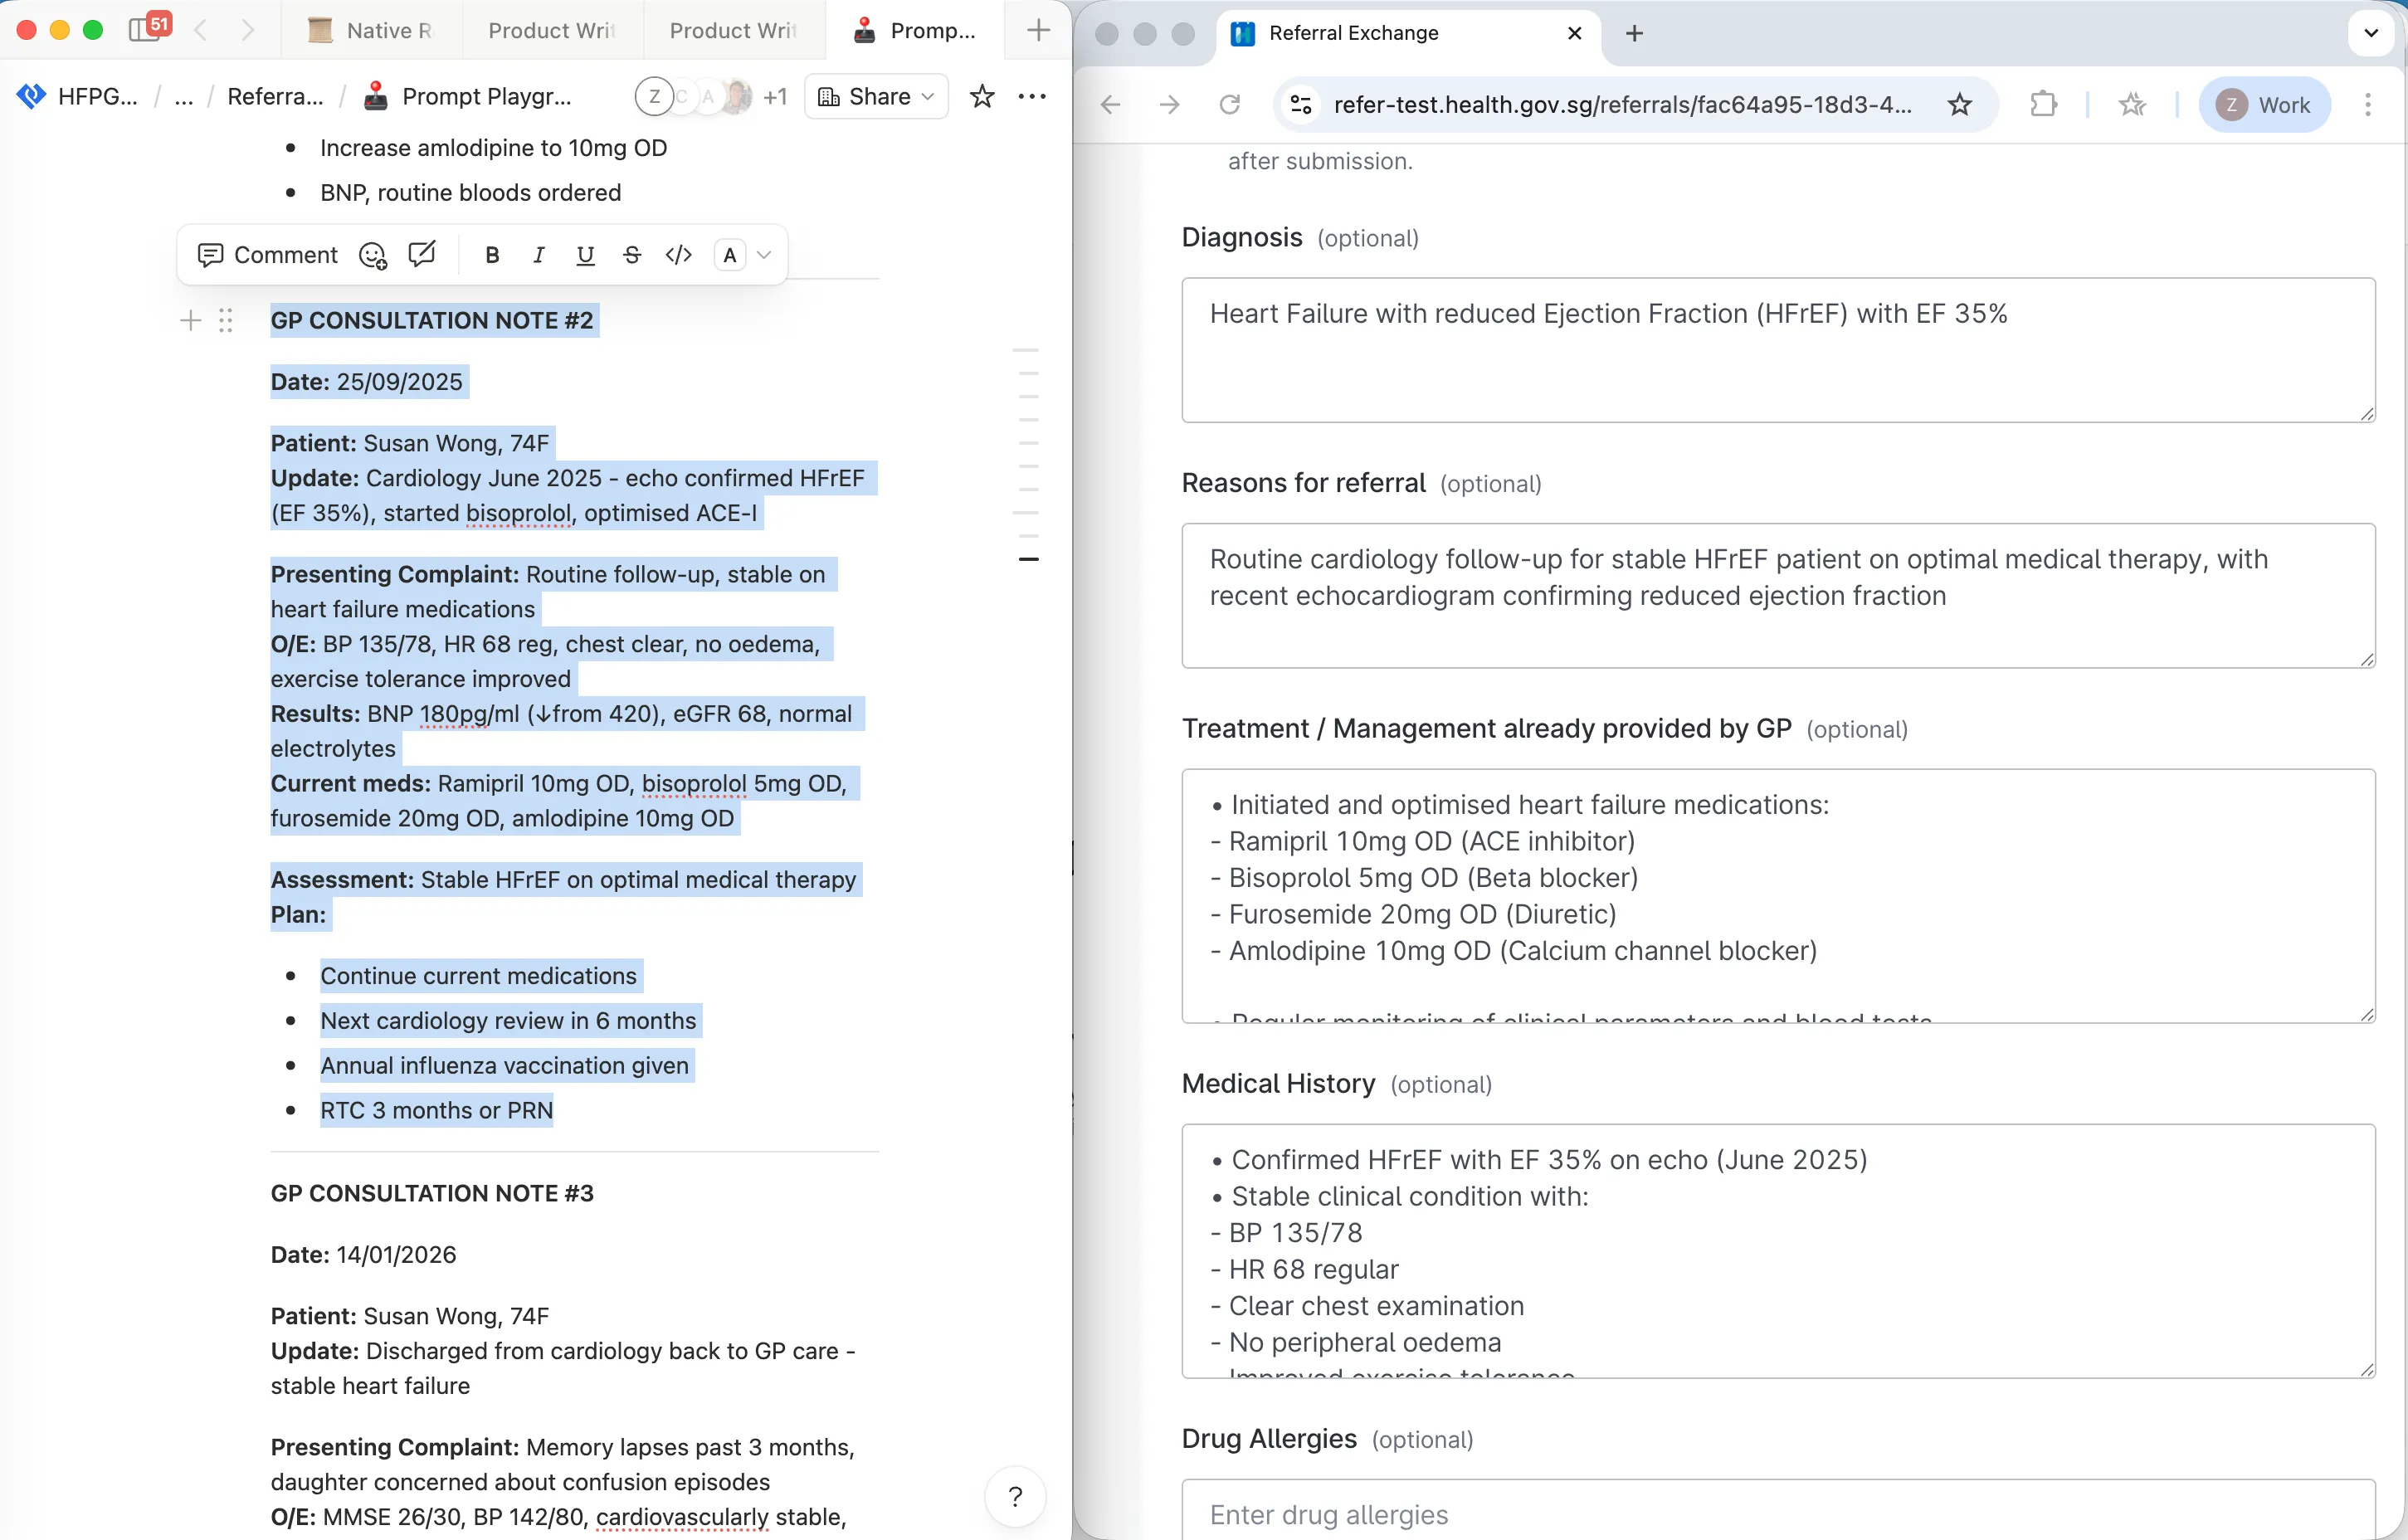Screen dimensions: 2408x1540
Task: Open the browser extensions puzzle icon
Action: (x=2043, y=105)
